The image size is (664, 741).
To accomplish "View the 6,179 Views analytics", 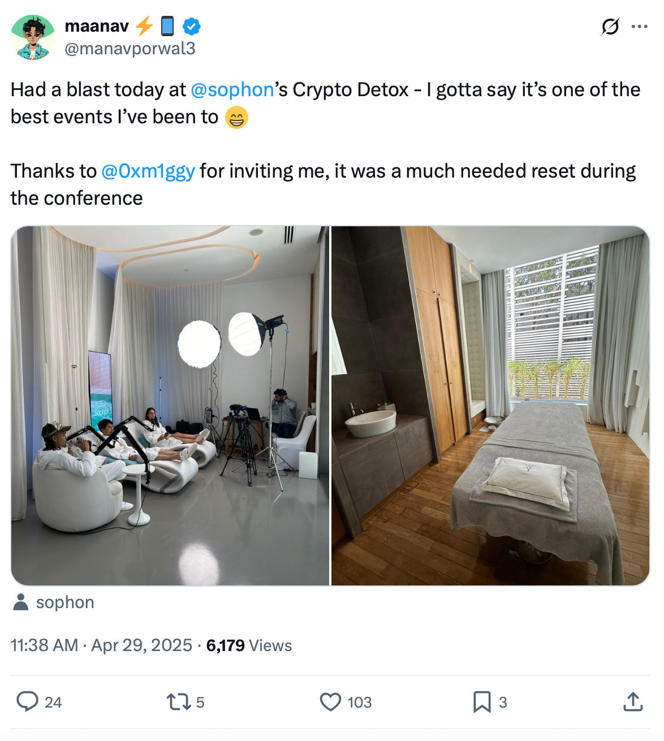I will tap(249, 645).
